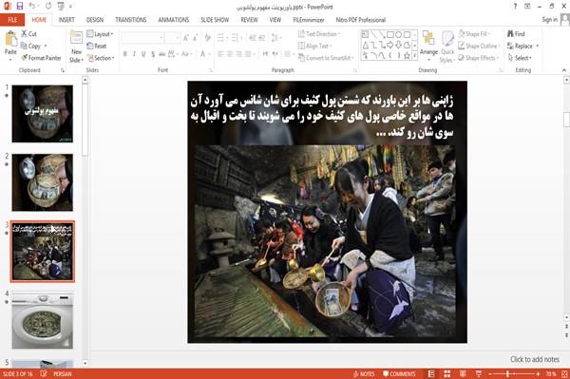Screen dimensions: 570x379
Task: Click Replace in the Editing group
Action: (x=523, y=46)
